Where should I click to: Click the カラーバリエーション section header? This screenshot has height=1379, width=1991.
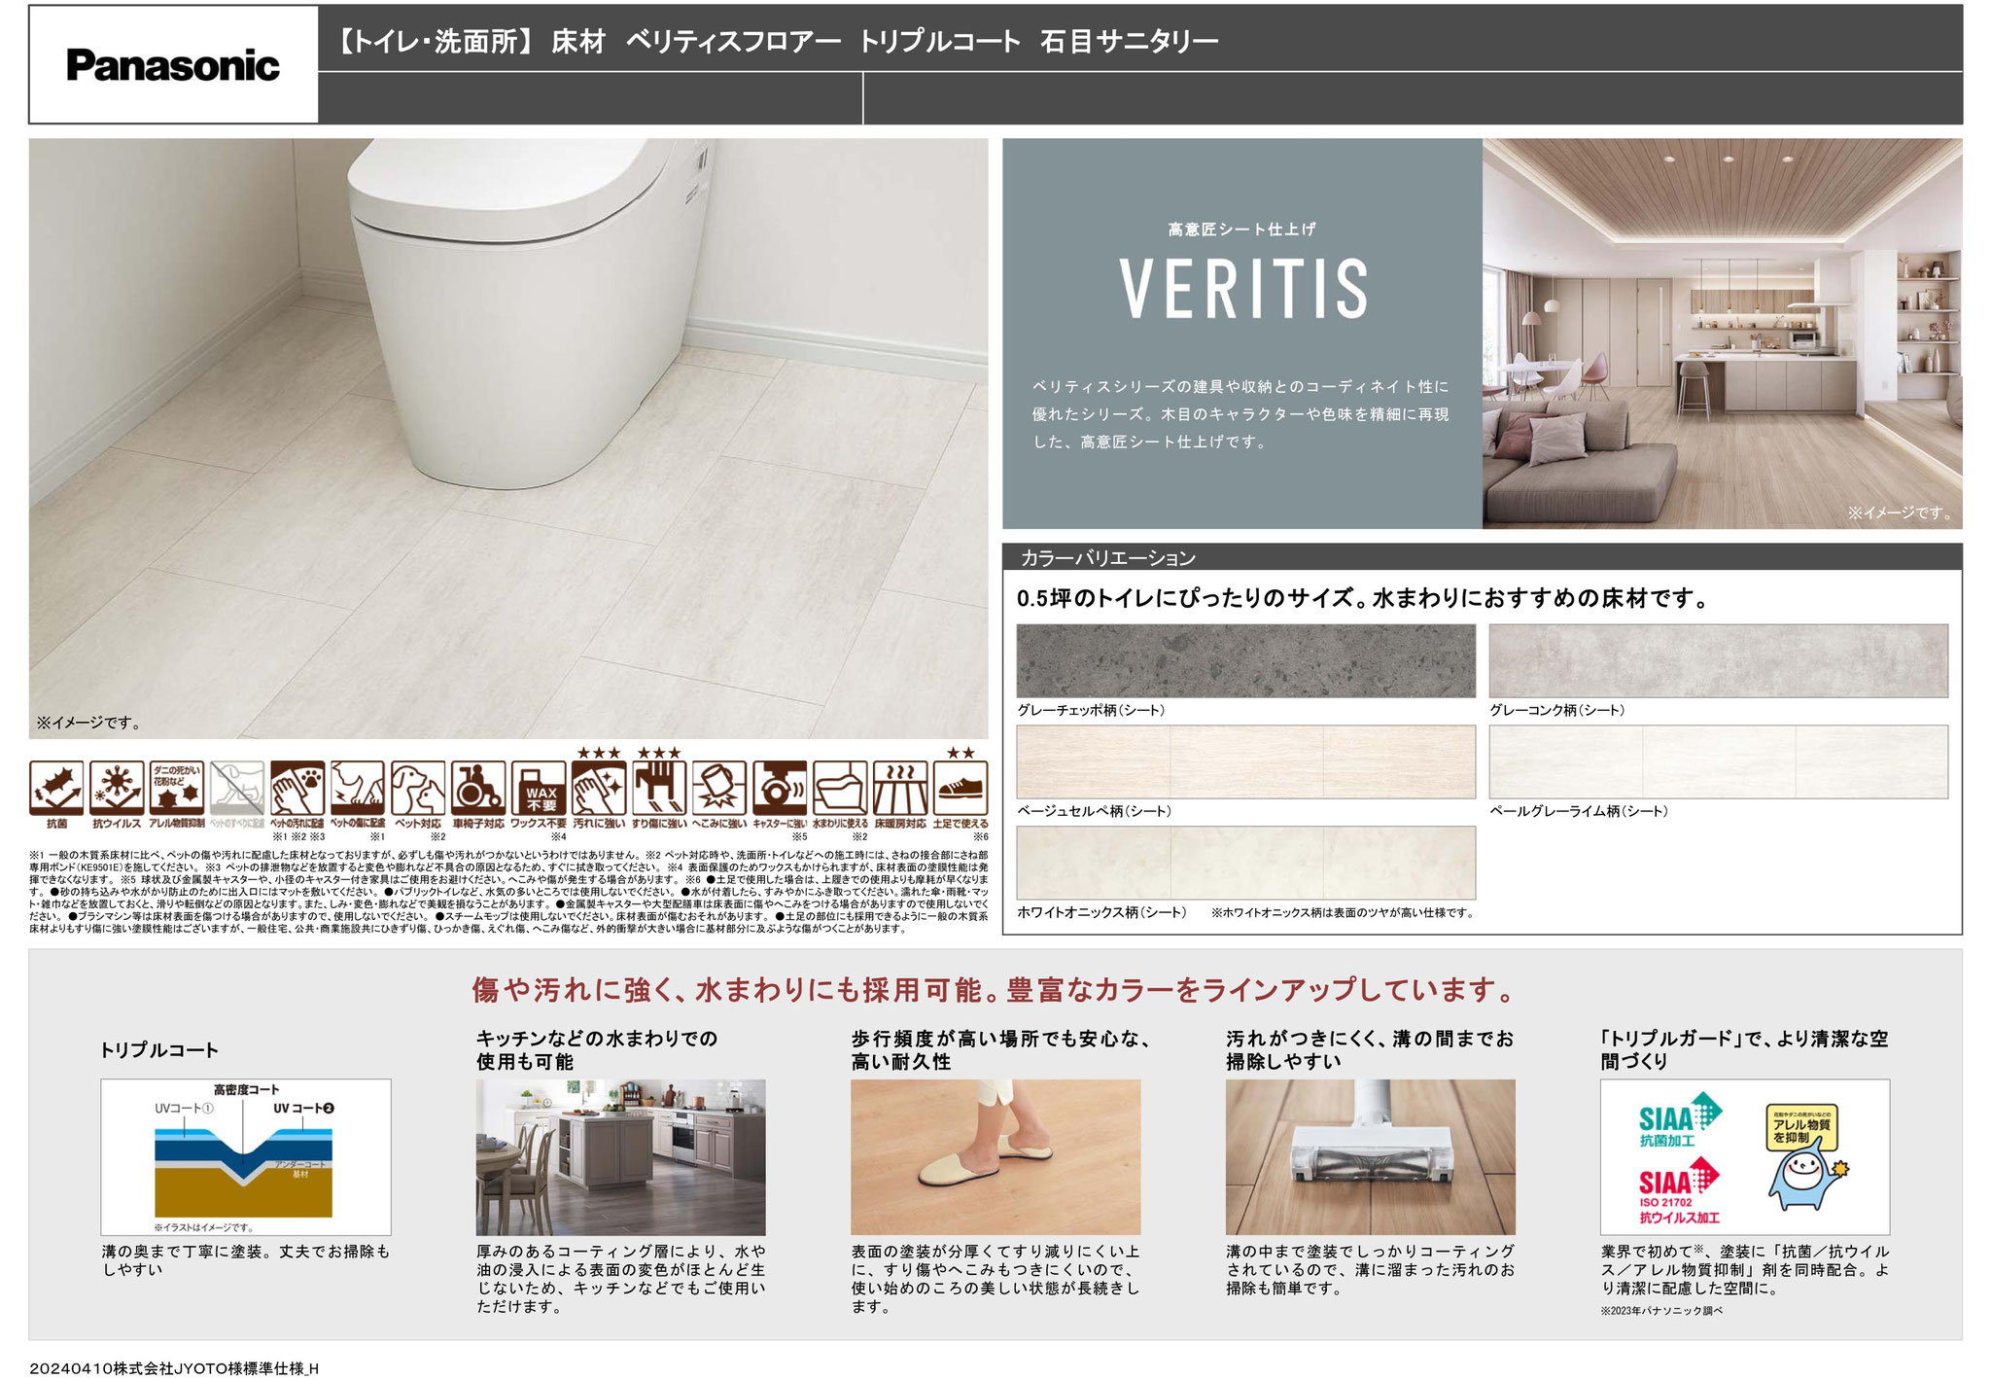click(x=1482, y=557)
